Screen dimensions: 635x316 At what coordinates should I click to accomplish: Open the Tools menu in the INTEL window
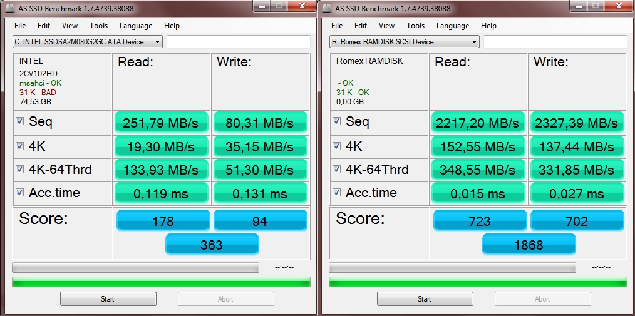[x=98, y=26]
